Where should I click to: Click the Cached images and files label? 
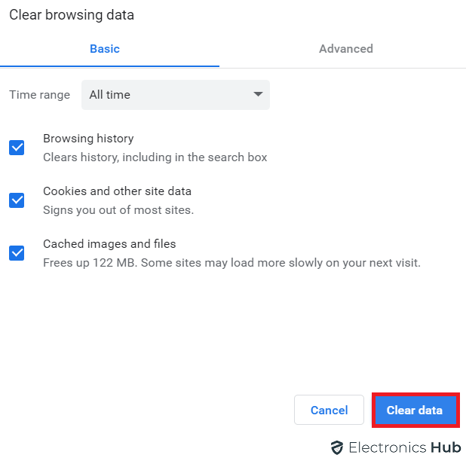[x=109, y=244]
